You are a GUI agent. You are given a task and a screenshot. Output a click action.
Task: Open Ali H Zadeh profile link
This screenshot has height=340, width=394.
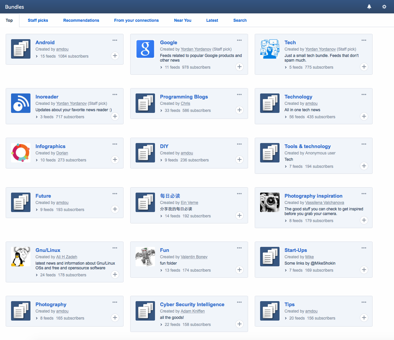(x=67, y=257)
